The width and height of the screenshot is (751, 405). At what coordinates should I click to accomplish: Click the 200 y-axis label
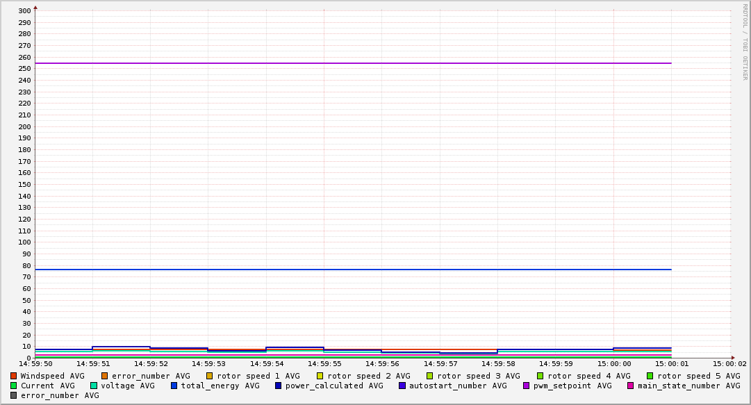24,127
